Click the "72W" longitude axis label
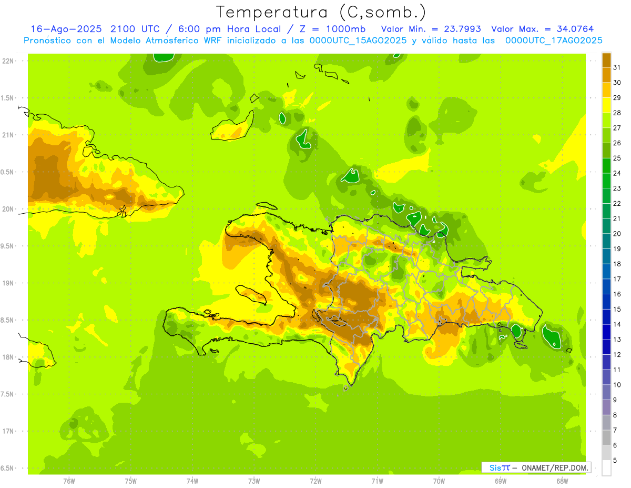Screen dimensions: 631x488 [315, 481]
